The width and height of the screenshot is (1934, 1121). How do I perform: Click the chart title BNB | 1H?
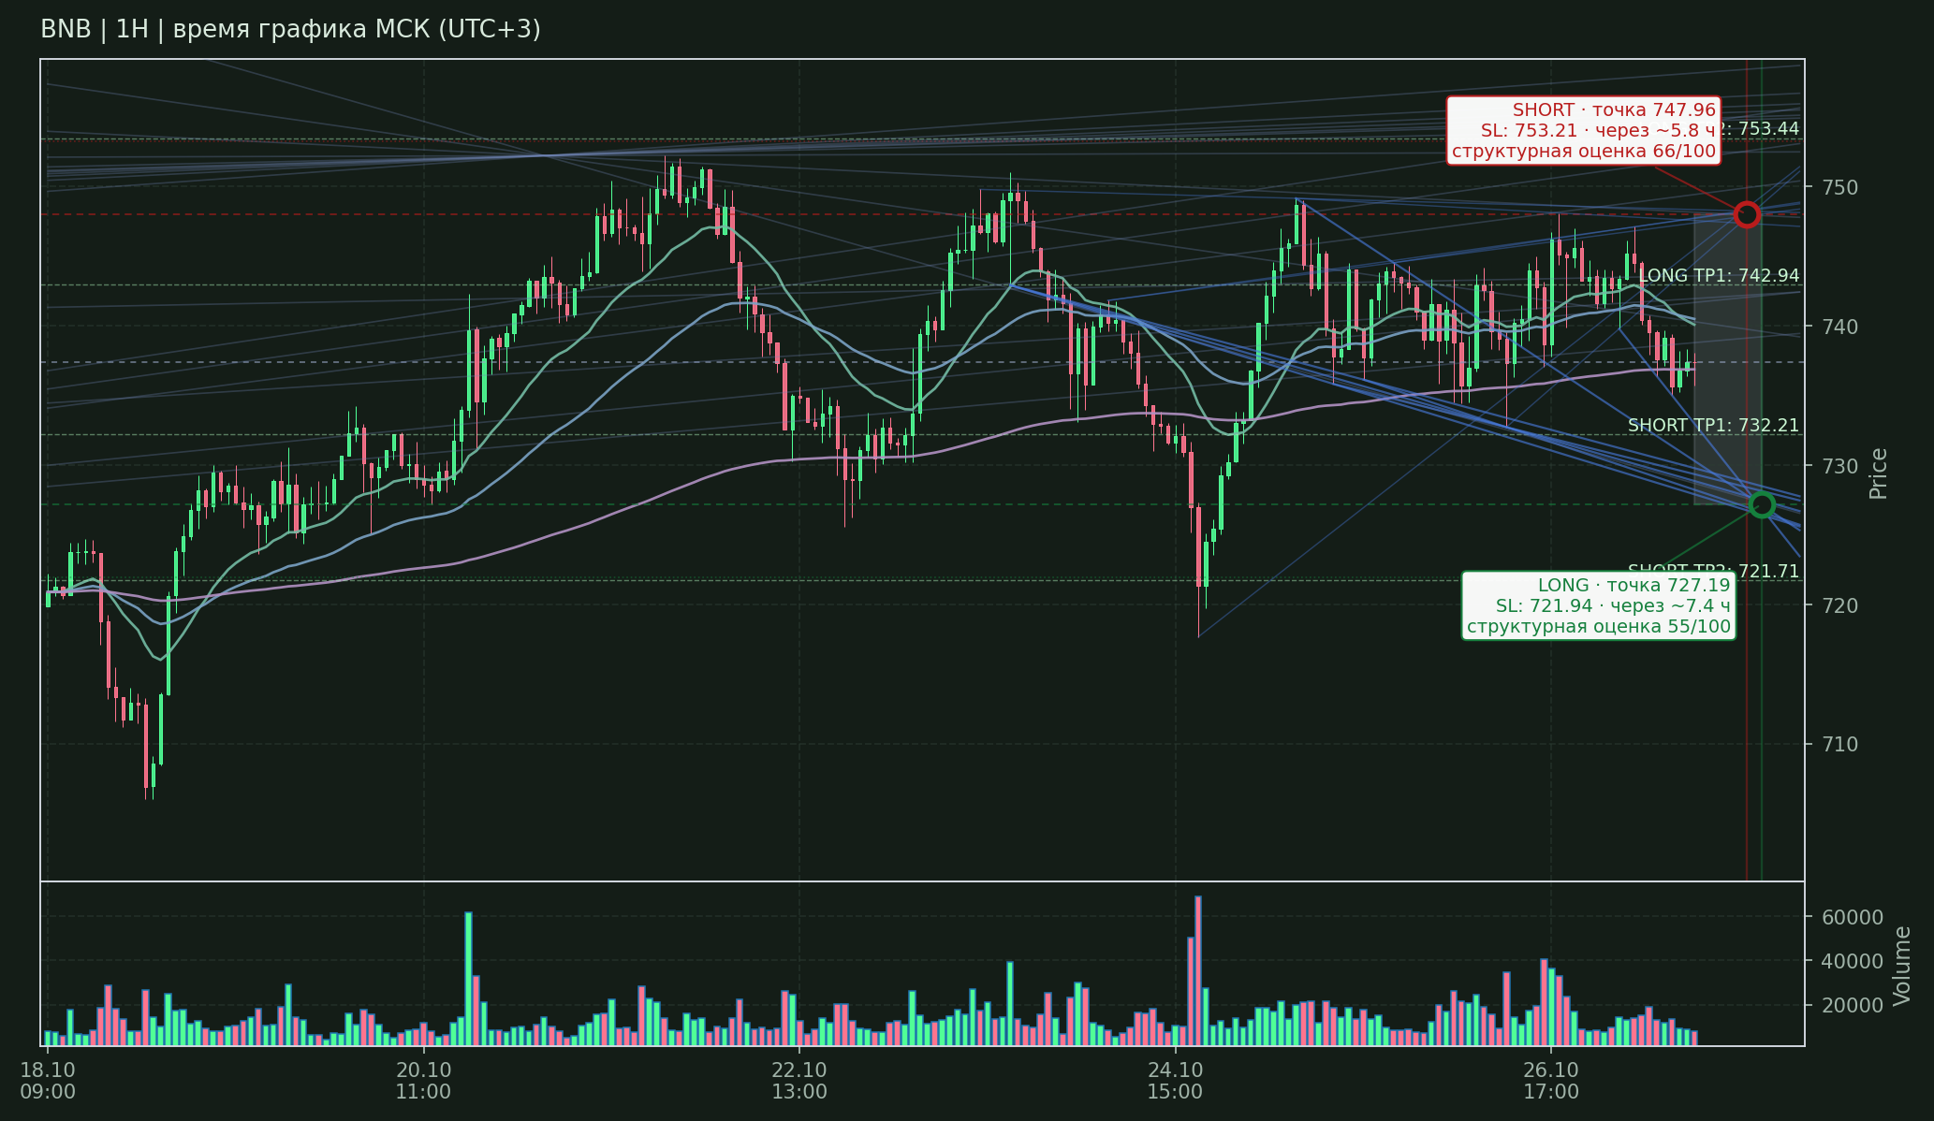pos(290,30)
